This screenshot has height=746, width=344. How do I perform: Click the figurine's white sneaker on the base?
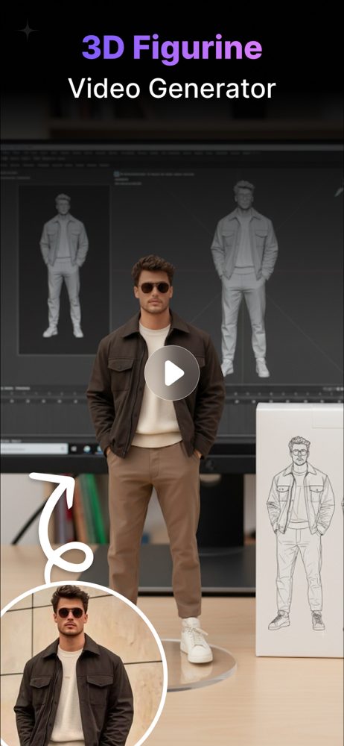pyautogui.click(x=197, y=640)
